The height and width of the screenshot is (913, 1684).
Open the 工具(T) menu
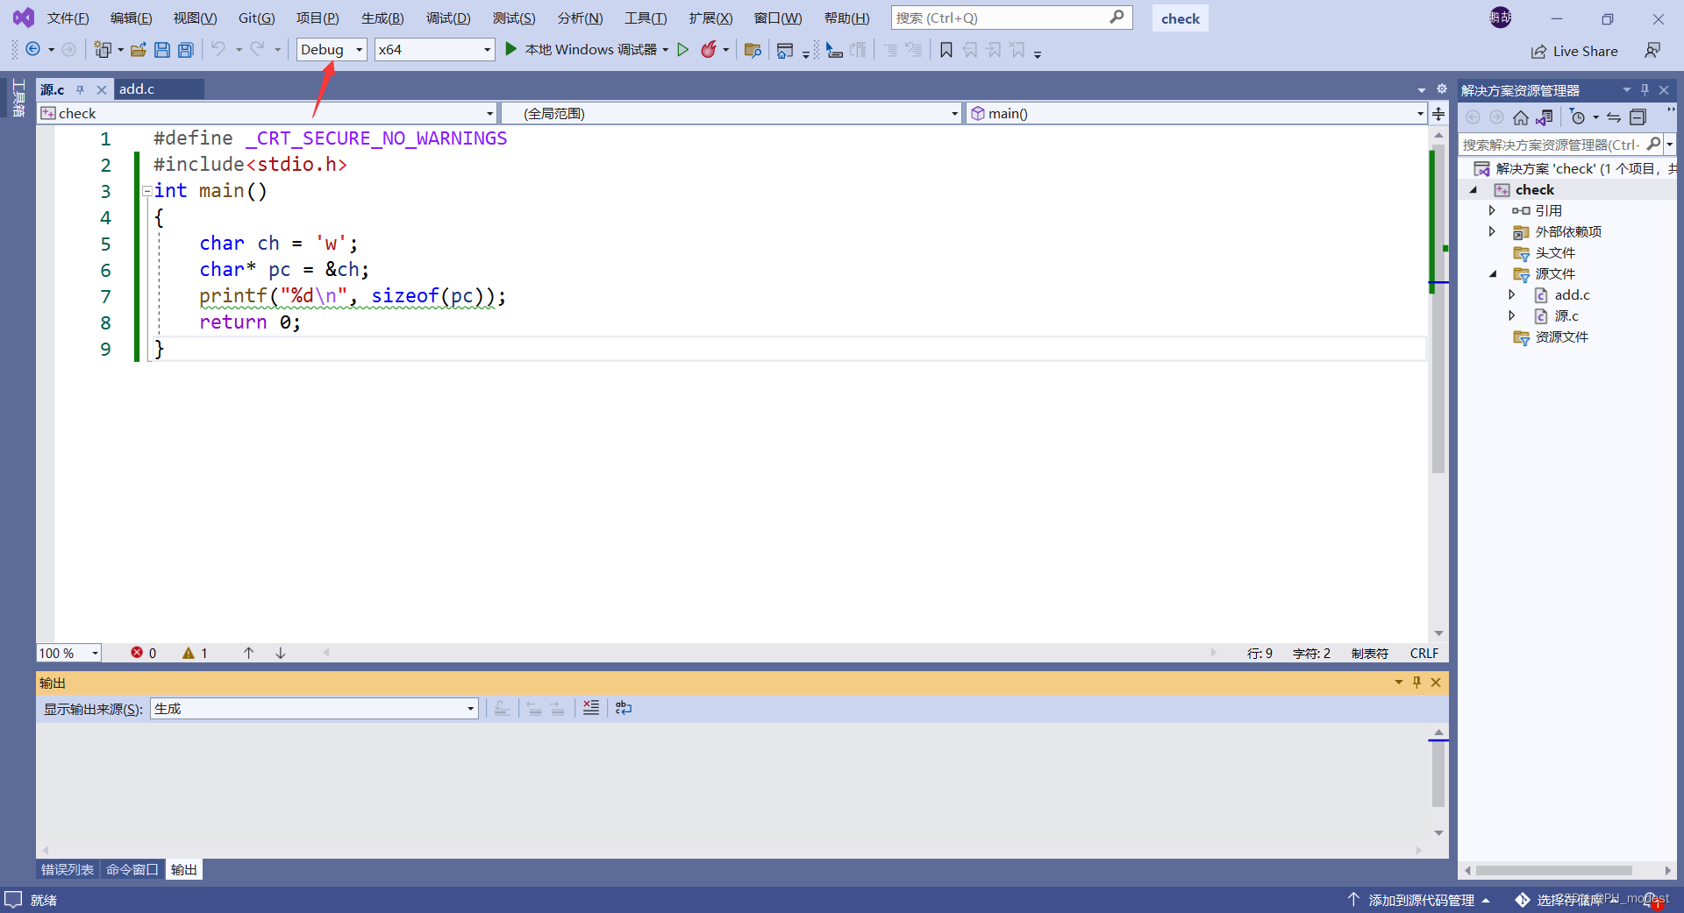pyautogui.click(x=646, y=18)
